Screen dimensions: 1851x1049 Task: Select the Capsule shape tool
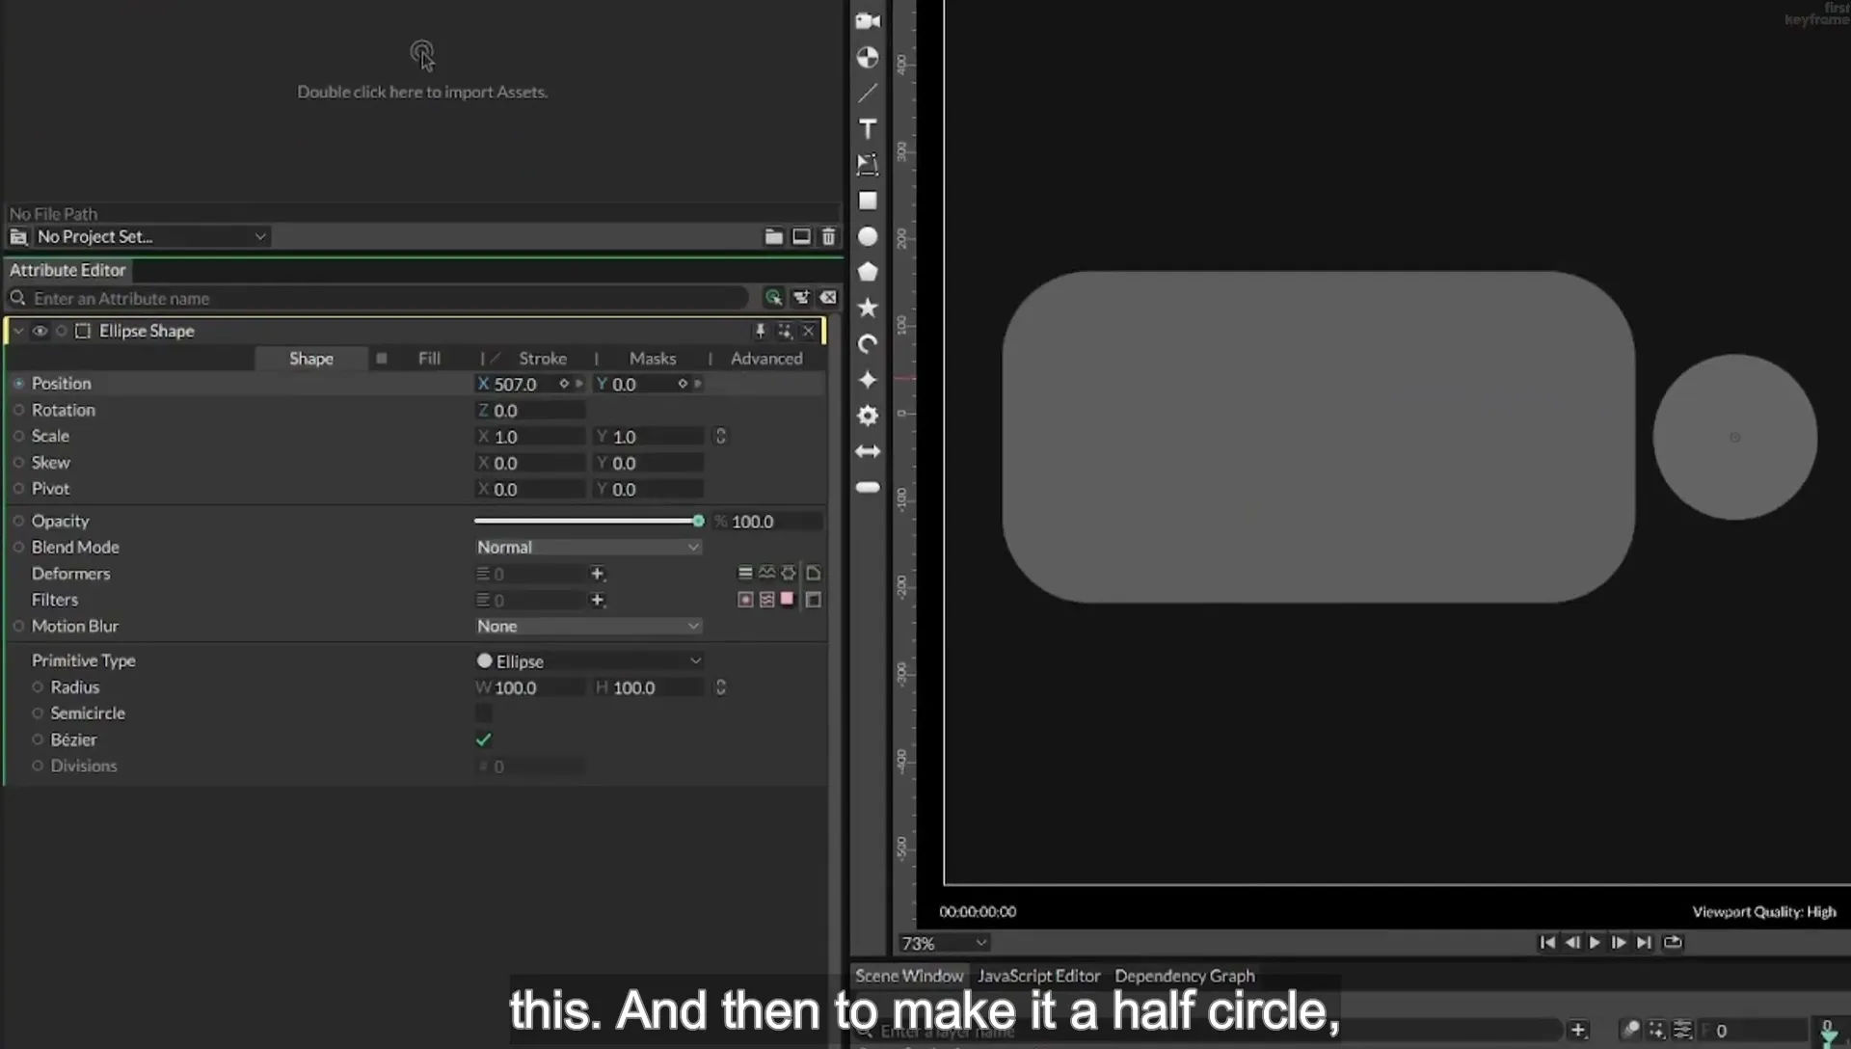[x=868, y=487]
